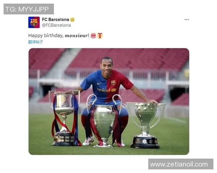Open the attached tweet photo

pyautogui.click(x=109, y=102)
